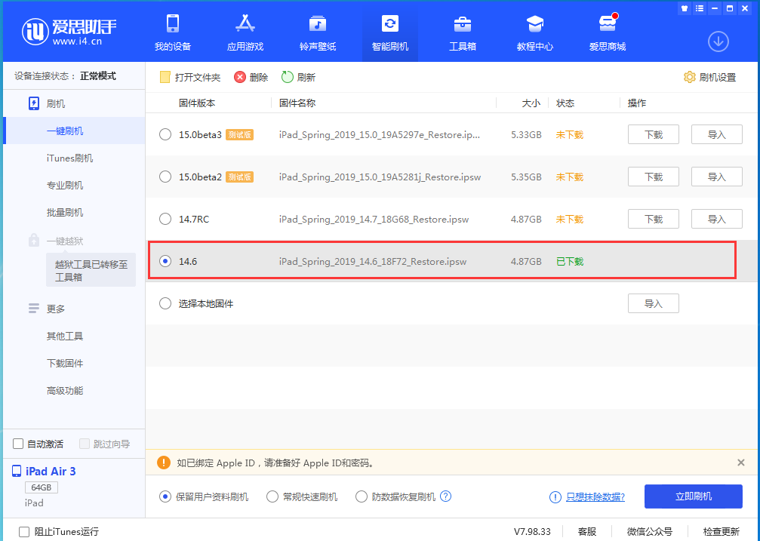Dismiss the Apple ID warning banner
Screen dimensions: 760x541
tap(740, 462)
